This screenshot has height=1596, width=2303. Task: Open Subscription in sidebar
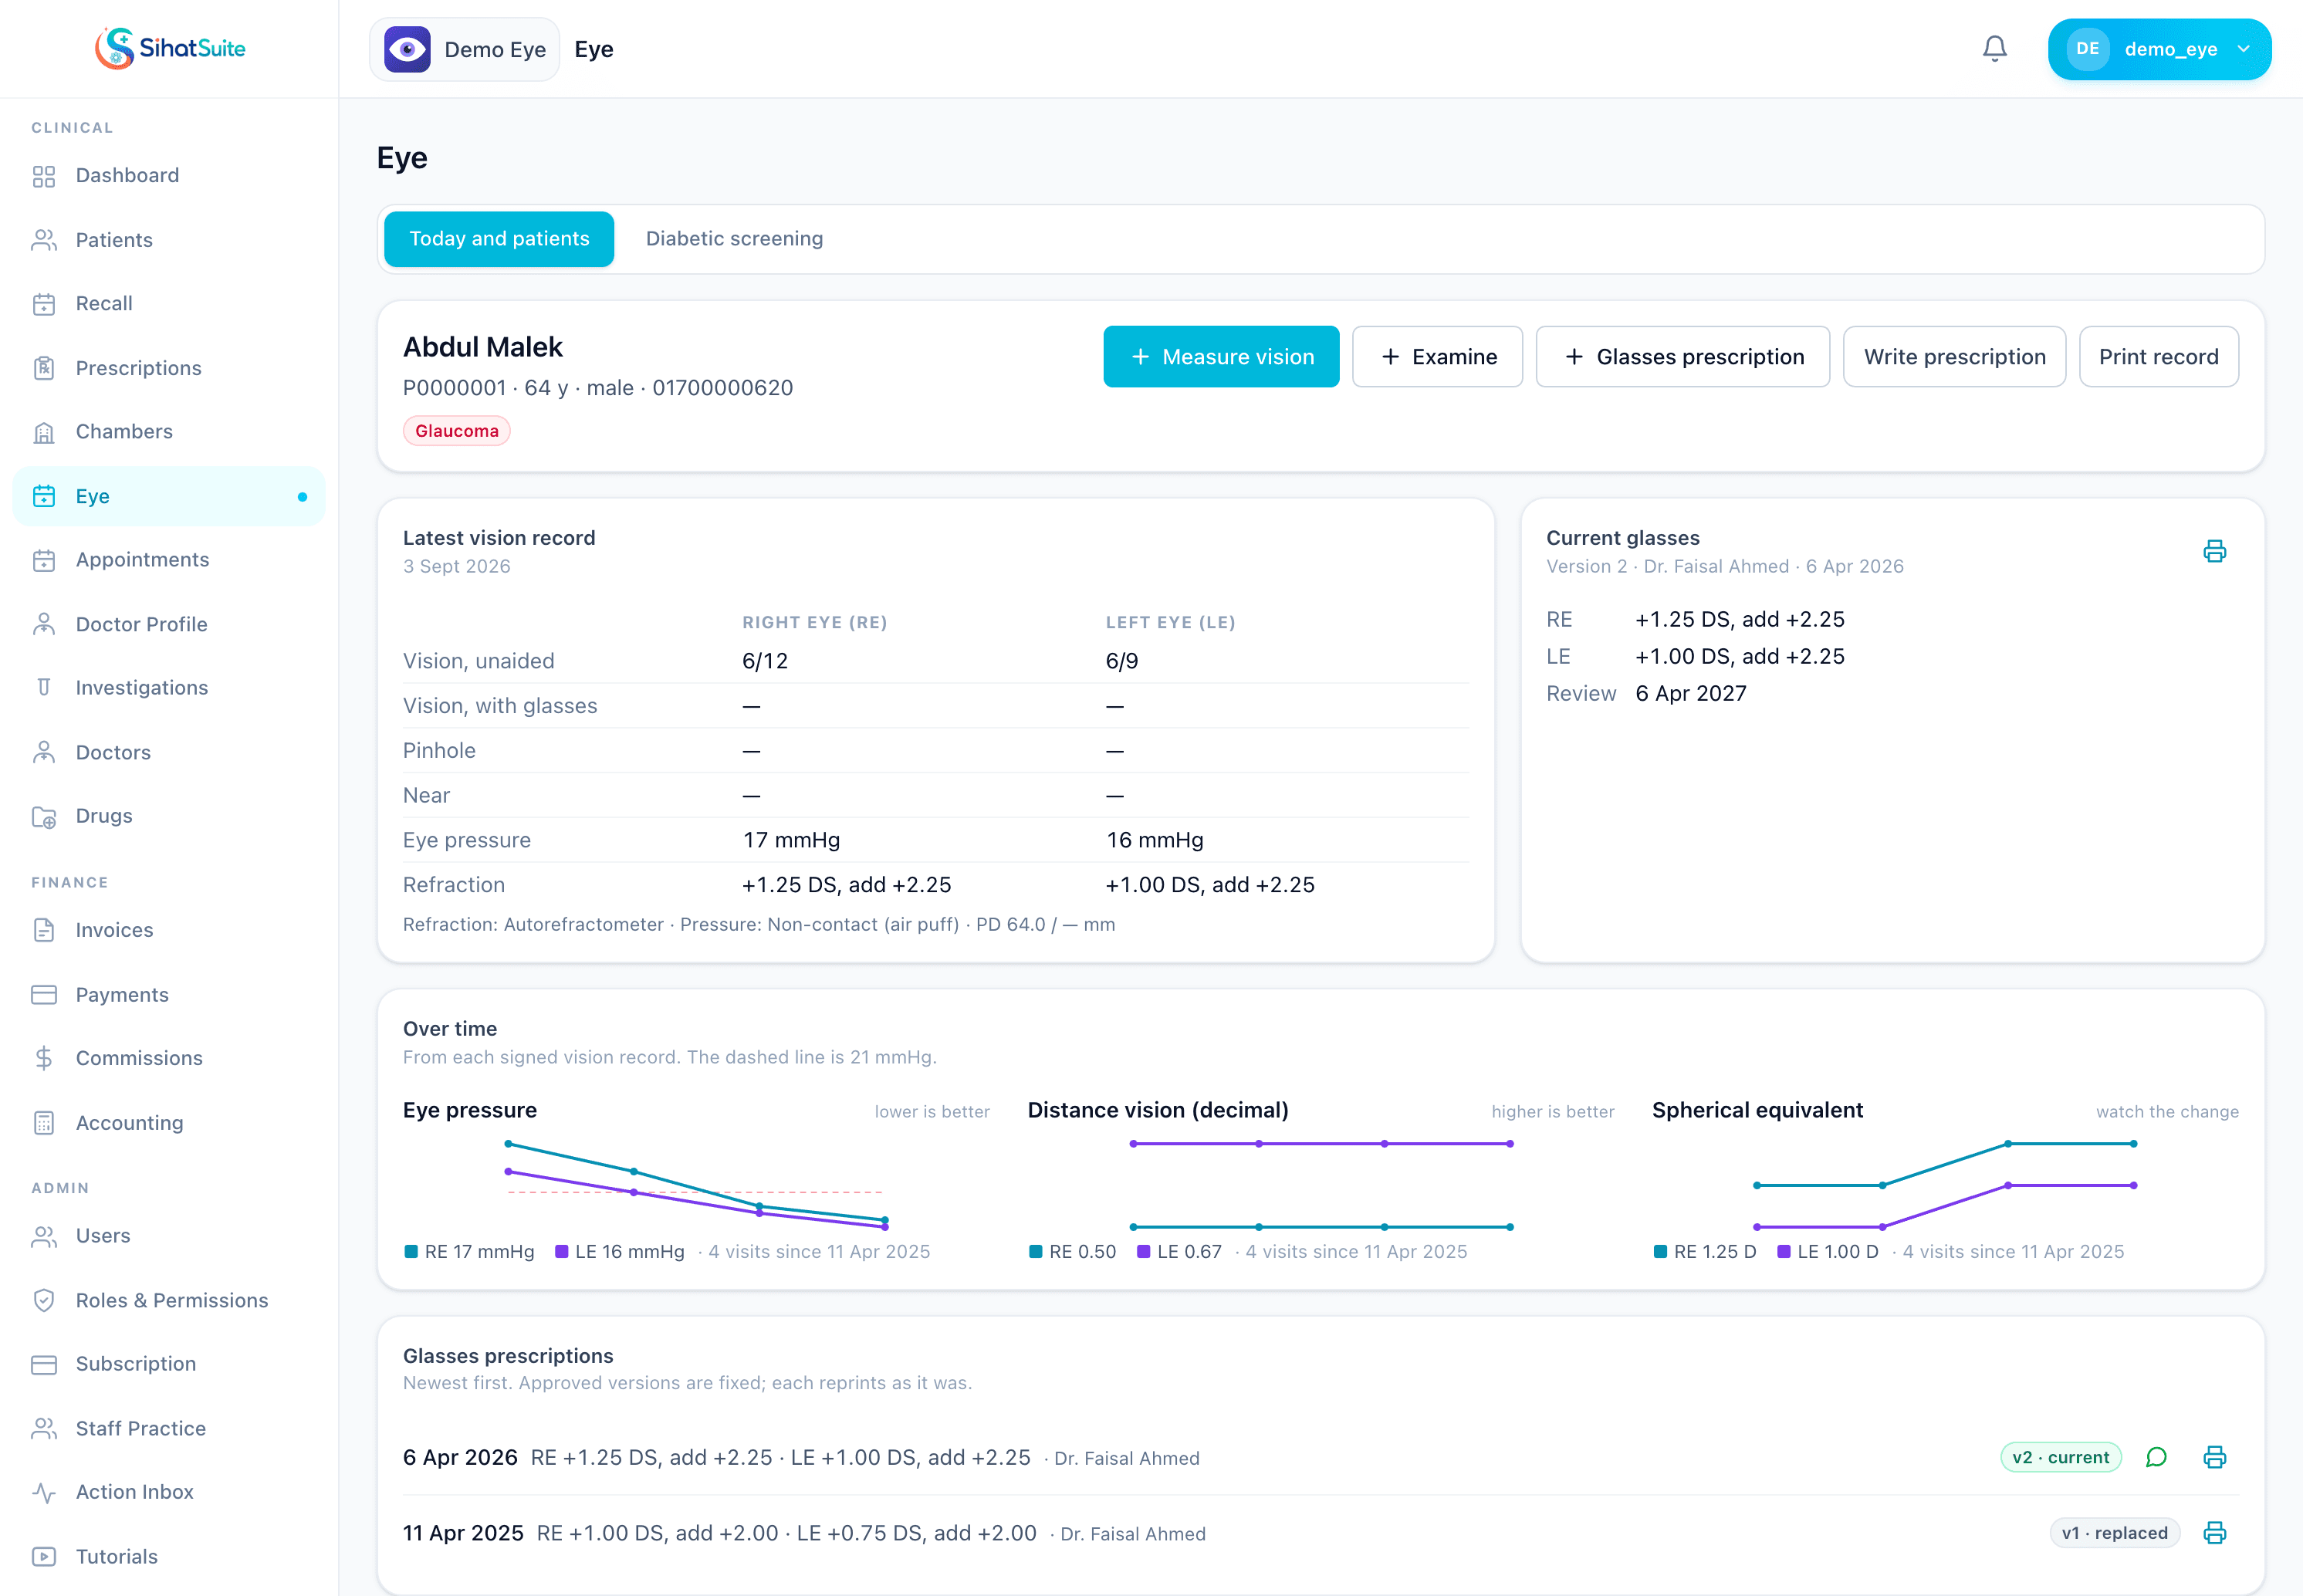point(169,1364)
